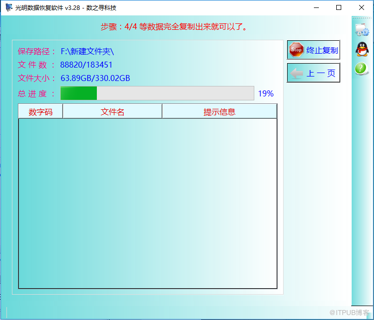Go back with the 上一页 button
Image resolution: width=374 pixels, height=320 pixels.
(313, 73)
